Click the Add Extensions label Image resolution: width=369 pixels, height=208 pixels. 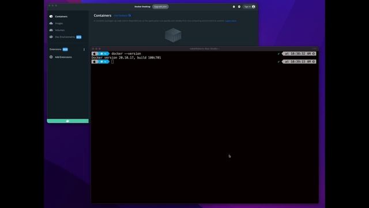coord(63,57)
